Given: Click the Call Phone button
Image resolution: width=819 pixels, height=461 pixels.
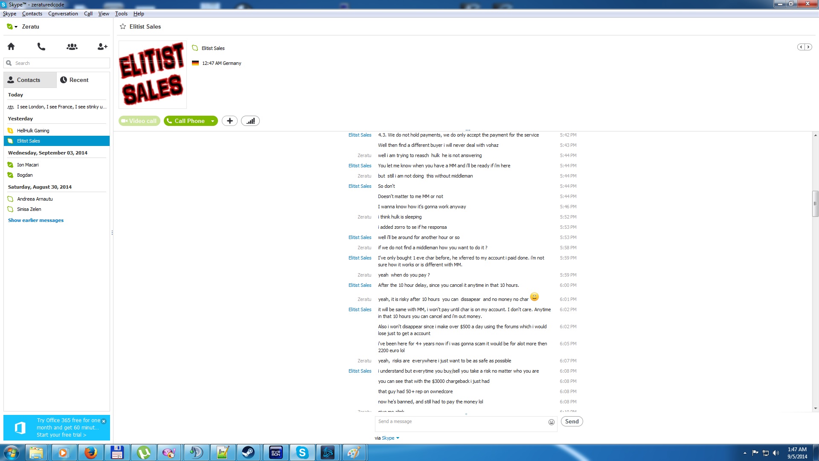Looking at the screenshot, I should tap(186, 121).
